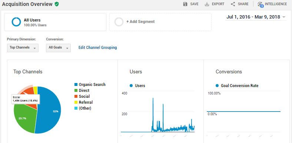Click the Export download icon
The height and width of the screenshot is (143, 292).
point(207,4)
